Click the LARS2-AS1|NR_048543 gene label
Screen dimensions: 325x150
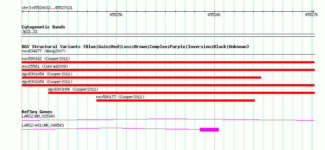43,125
